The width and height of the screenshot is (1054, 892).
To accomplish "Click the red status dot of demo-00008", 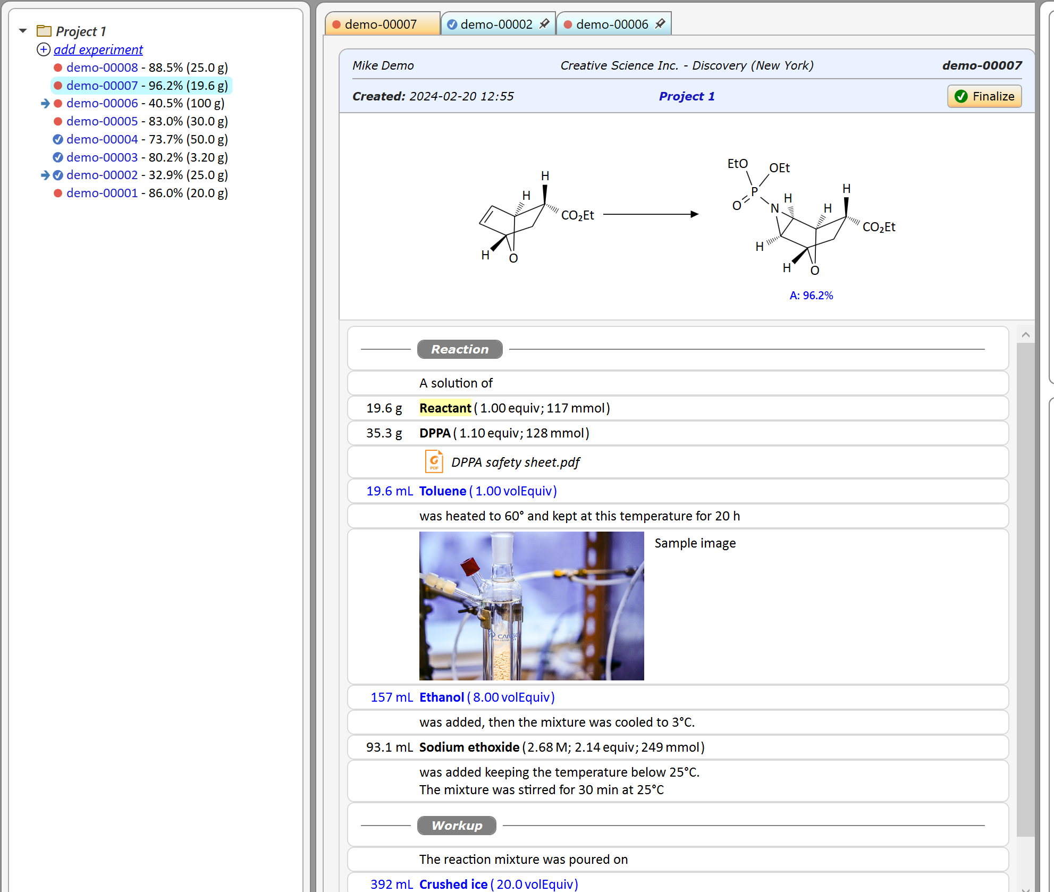I will [x=58, y=68].
